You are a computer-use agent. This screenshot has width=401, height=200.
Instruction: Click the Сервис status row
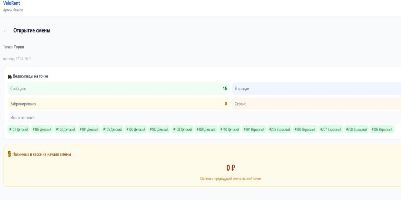(316, 104)
